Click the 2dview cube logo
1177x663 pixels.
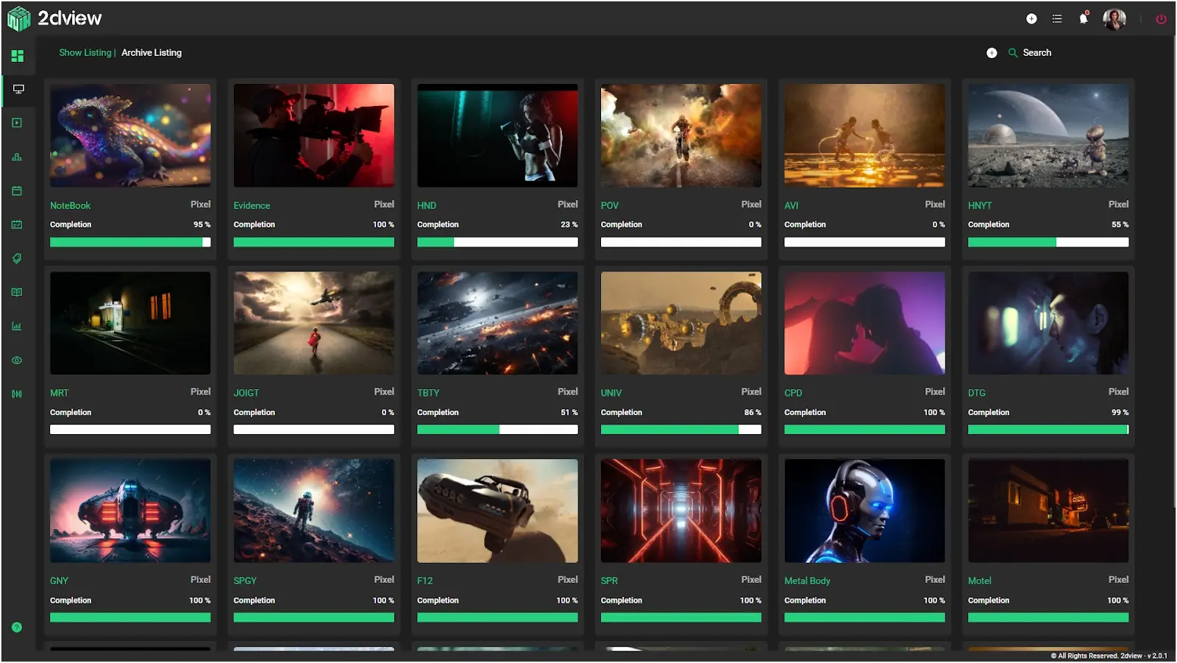tap(19, 18)
